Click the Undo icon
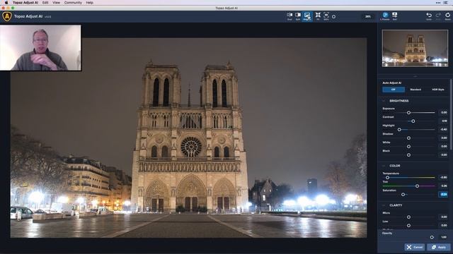The width and height of the screenshot is (453, 254). click(x=429, y=16)
